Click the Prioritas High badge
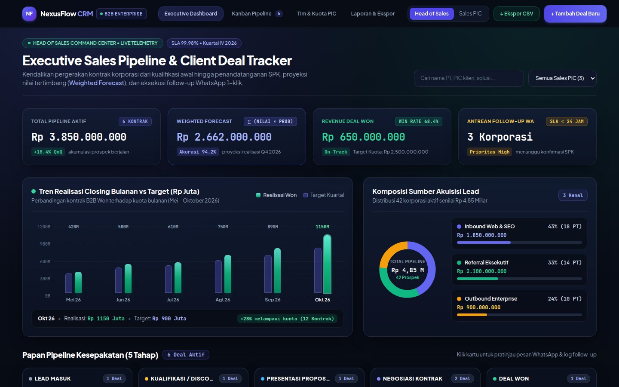The height and width of the screenshot is (387, 619). 490,152
